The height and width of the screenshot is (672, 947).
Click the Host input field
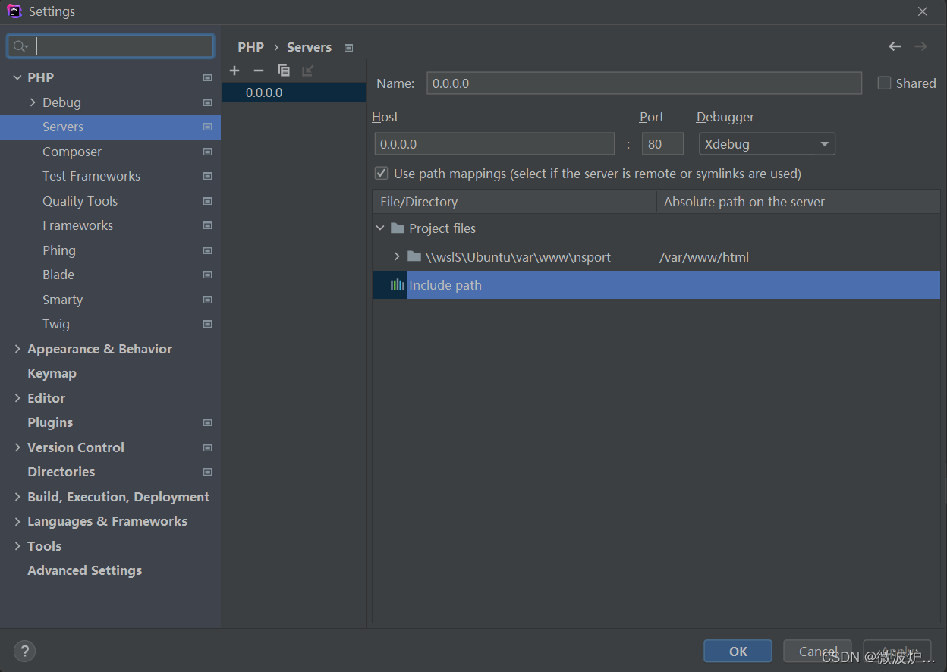click(x=495, y=144)
